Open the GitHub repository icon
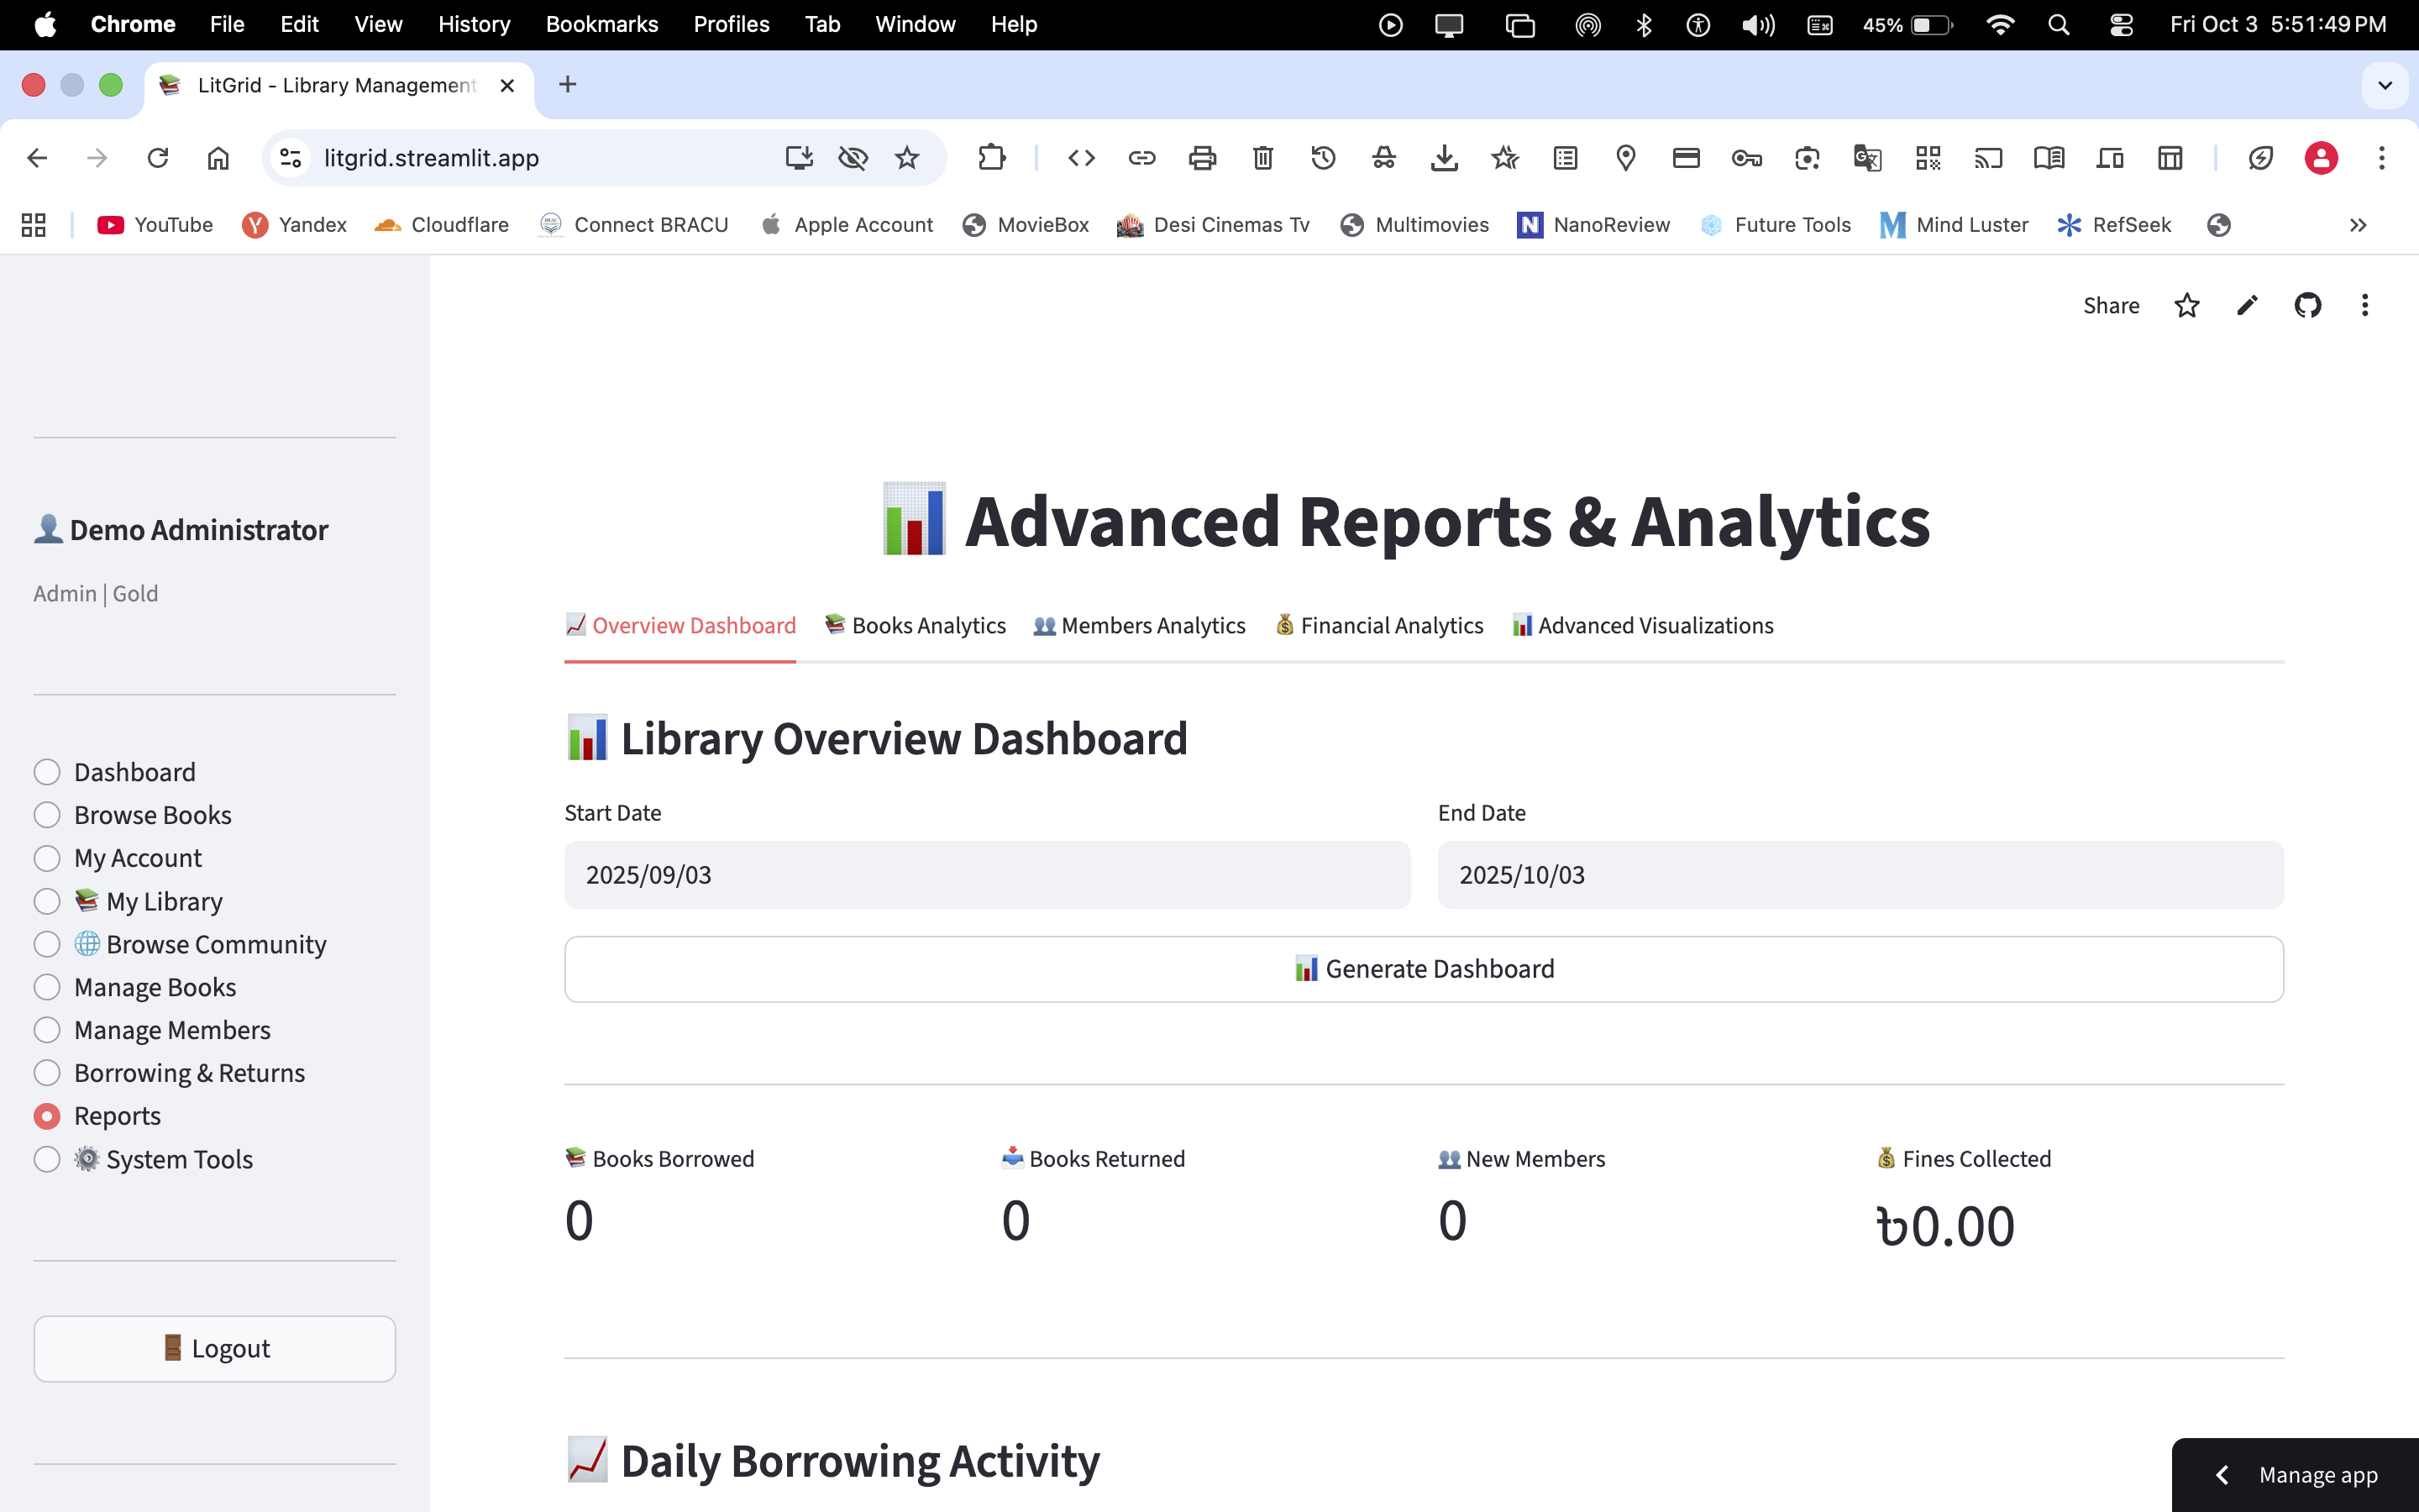The width and height of the screenshot is (2419, 1512). [x=2307, y=305]
